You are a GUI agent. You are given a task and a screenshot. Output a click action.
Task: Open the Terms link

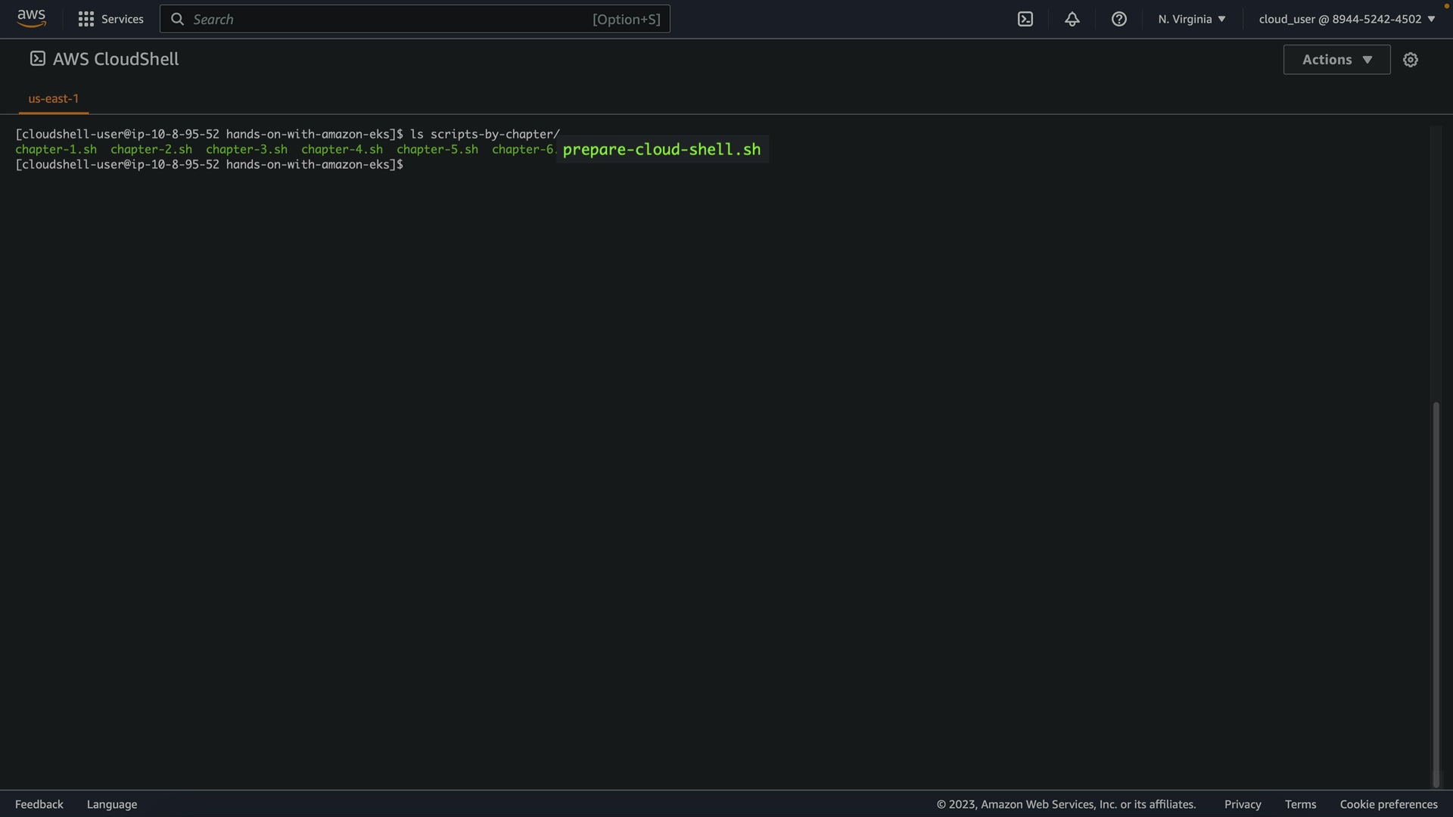[1300, 804]
